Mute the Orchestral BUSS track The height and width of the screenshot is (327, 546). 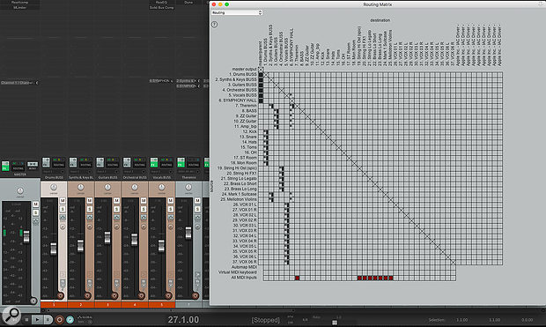pos(144,200)
